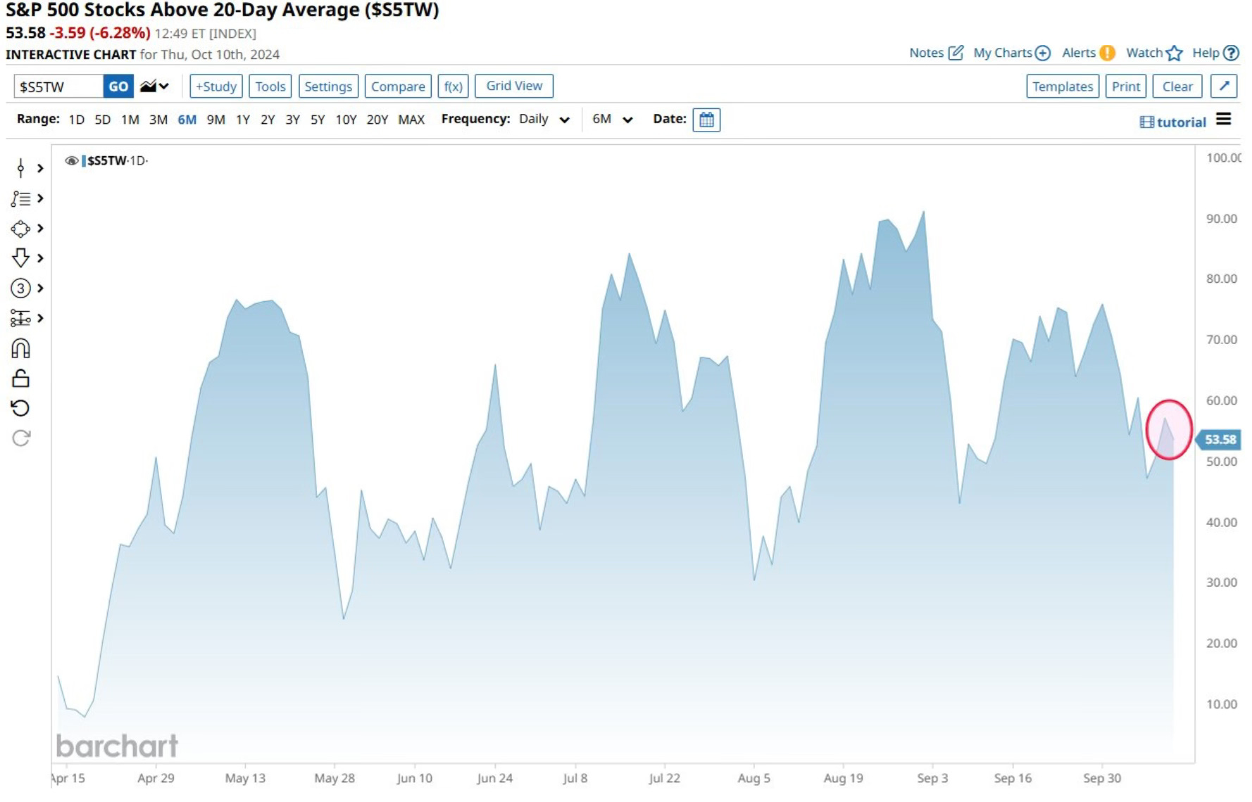The height and width of the screenshot is (802, 1252).
Task: Click the Notes edit pencil icon
Action: click(x=956, y=53)
